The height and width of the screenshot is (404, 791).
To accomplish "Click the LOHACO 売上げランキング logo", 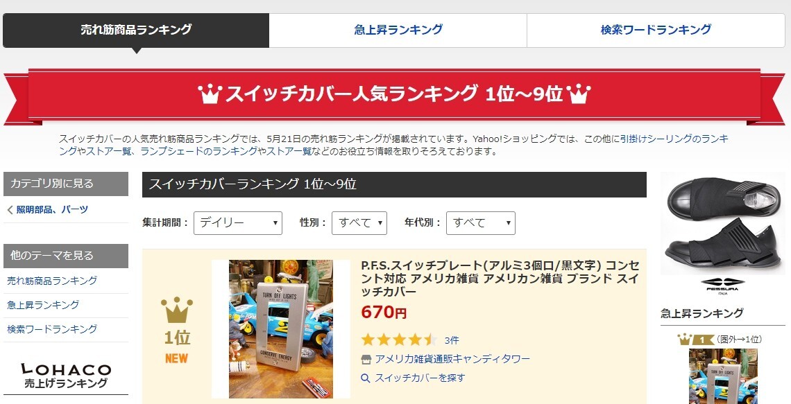I will [x=66, y=376].
